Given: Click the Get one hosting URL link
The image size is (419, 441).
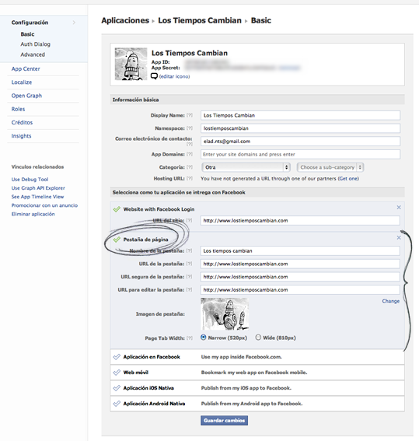Looking at the screenshot, I should point(348,179).
